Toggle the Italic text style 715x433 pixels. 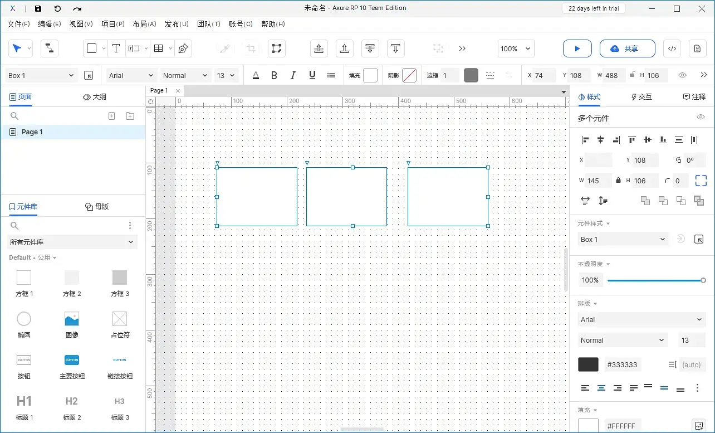[x=293, y=75]
